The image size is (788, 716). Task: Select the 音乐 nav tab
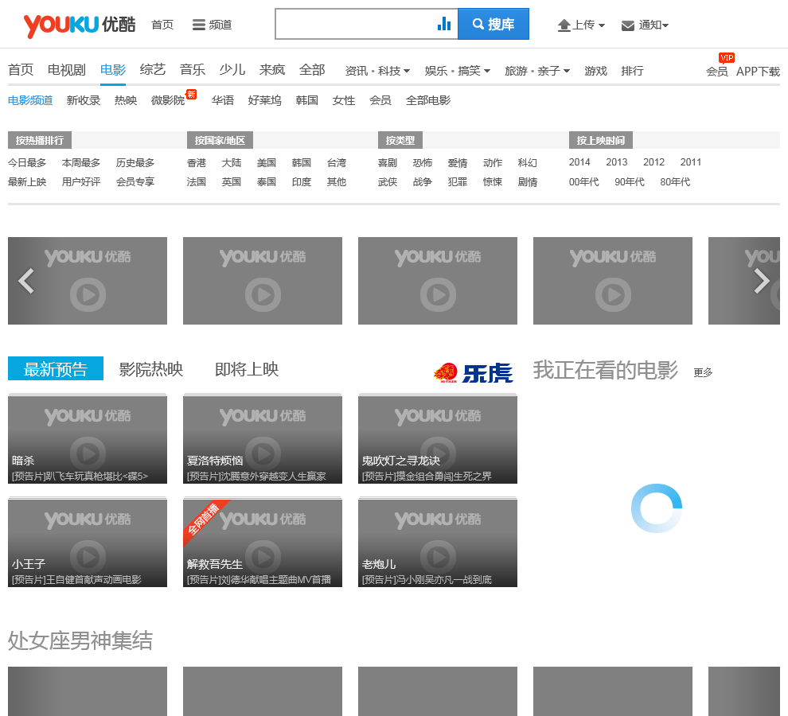coord(193,70)
